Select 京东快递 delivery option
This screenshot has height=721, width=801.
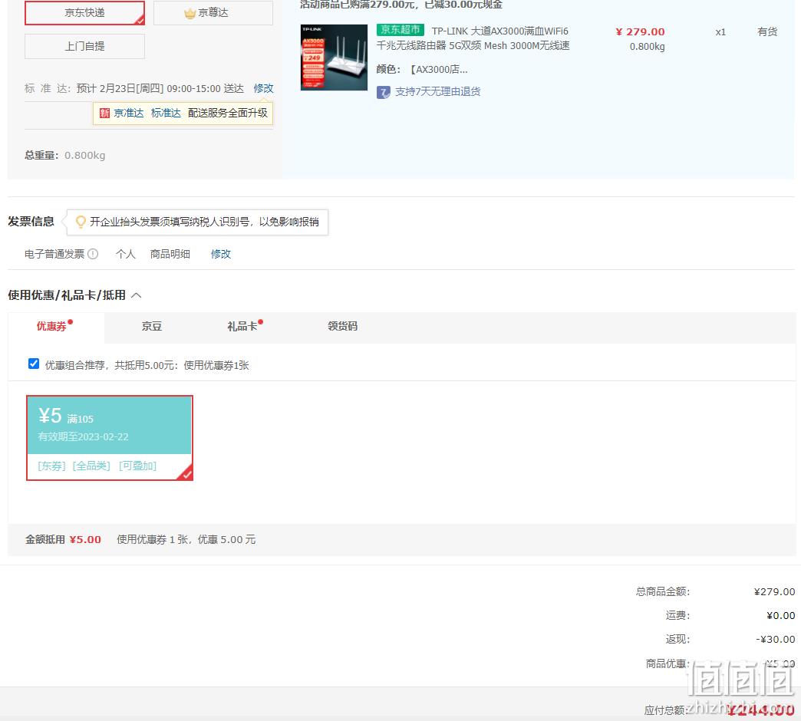pyautogui.click(x=85, y=13)
